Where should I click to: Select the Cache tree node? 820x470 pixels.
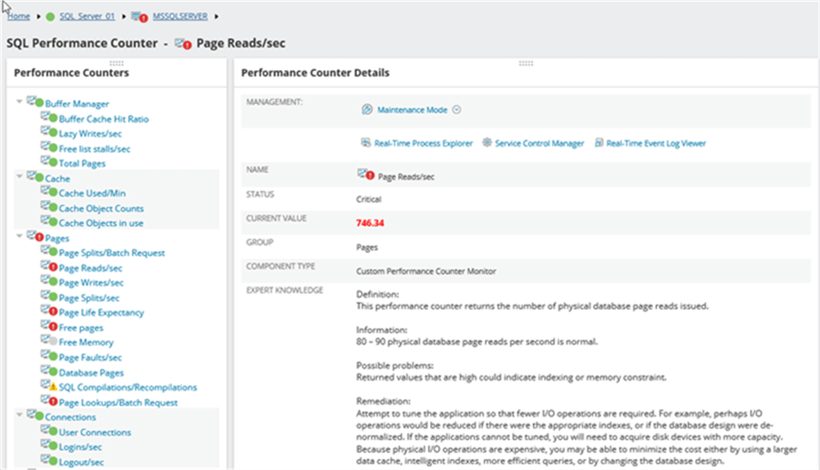click(x=57, y=179)
